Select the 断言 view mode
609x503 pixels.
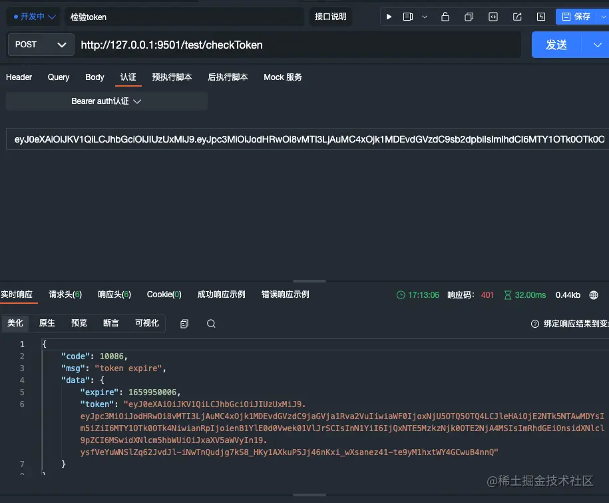point(110,323)
